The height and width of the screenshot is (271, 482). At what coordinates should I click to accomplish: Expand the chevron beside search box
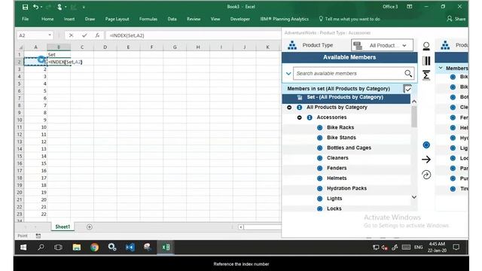pos(288,74)
